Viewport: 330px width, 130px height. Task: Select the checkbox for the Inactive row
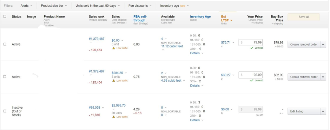(5, 111)
